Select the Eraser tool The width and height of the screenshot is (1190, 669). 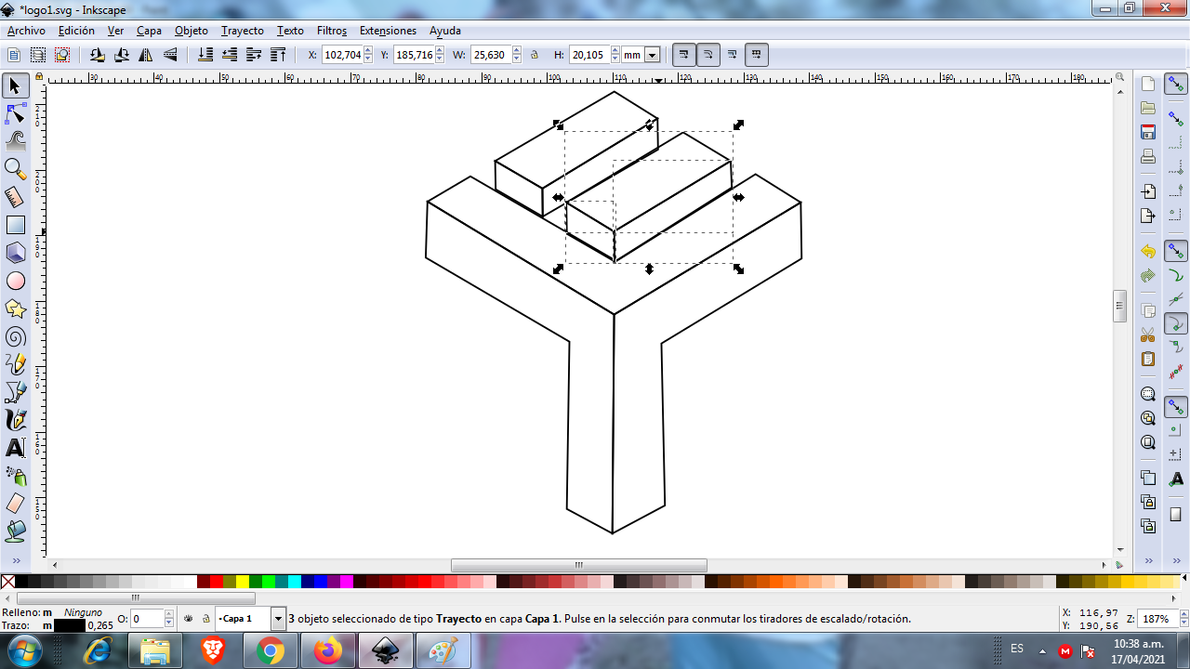15,504
